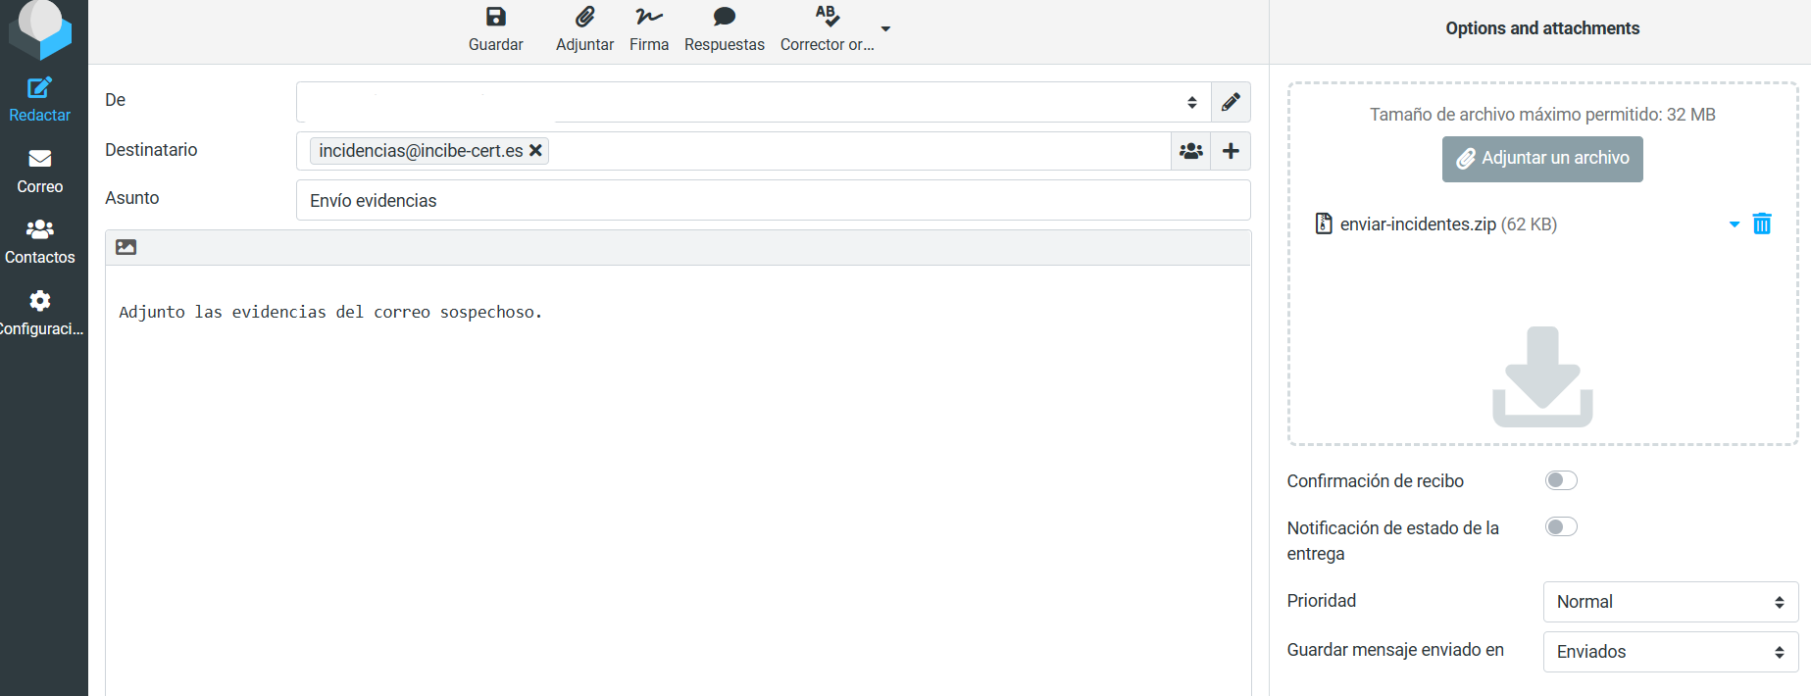Open Redactar compose in sidebar
1811x696 pixels.
[40, 100]
